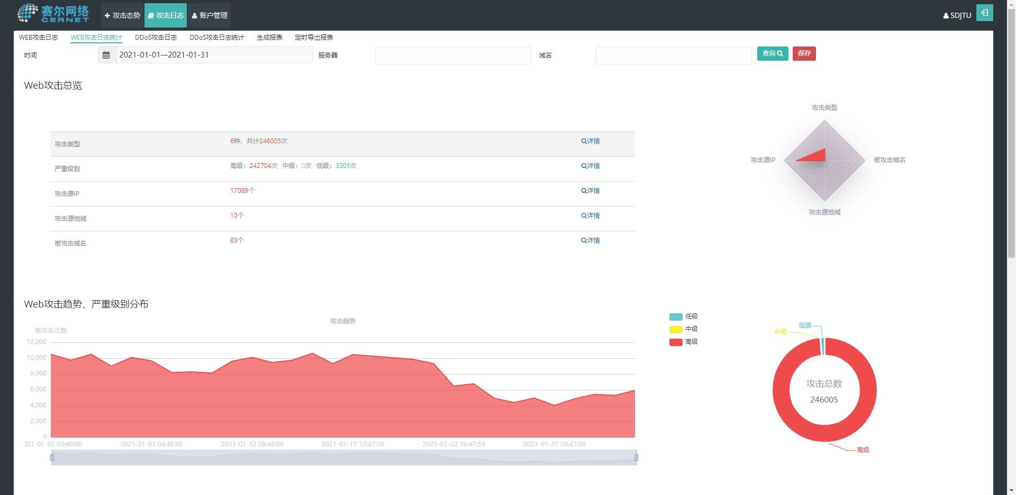Open the 详情 magnifier link for 严重级别
Viewport: 1016px width, 495px height.
click(x=591, y=166)
